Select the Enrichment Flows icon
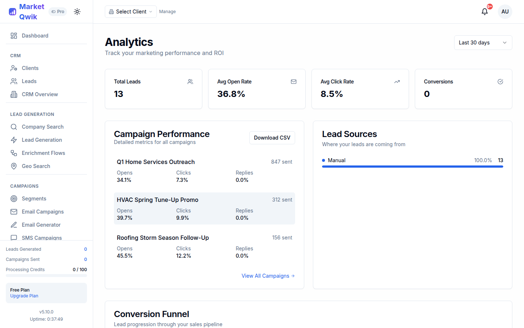The height and width of the screenshot is (328, 524). pos(13,153)
